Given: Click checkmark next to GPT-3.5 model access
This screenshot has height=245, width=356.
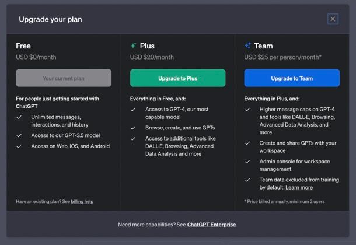Looking at the screenshot, I should (19, 136).
